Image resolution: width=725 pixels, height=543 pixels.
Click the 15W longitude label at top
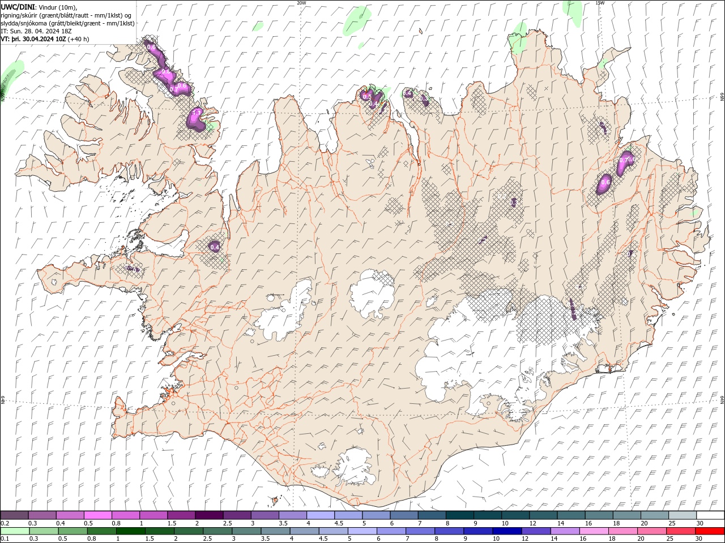(x=600, y=3)
